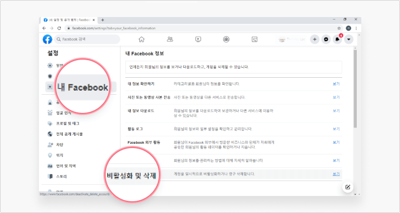Open the Watch video icon

click(198, 39)
